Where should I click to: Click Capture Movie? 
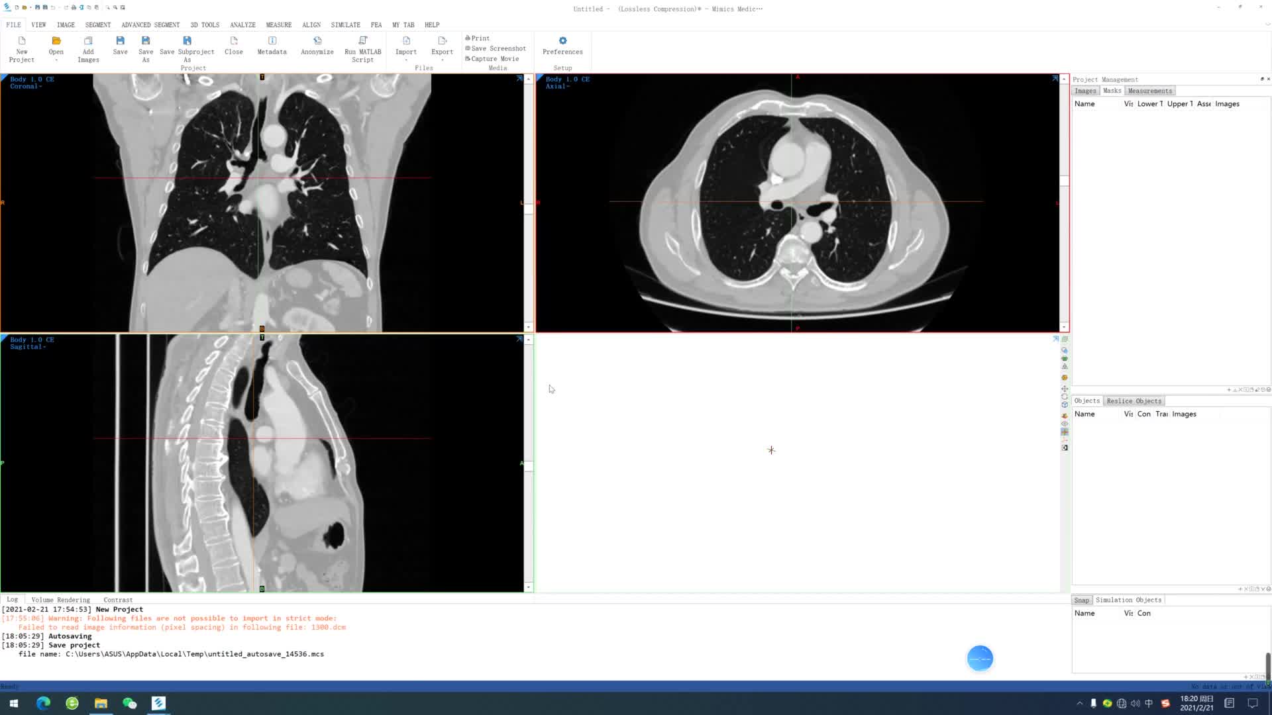click(x=492, y=59)
